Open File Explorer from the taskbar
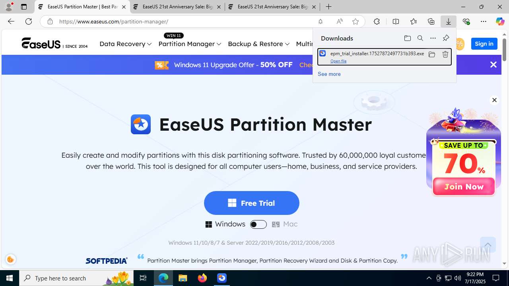509x286 pixels. point(183,278)
